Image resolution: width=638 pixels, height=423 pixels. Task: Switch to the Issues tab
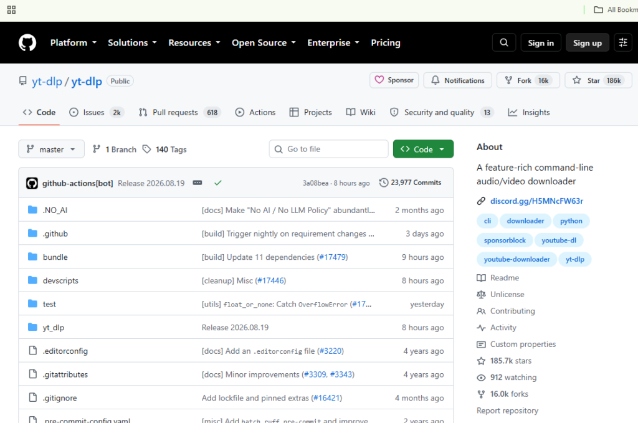pos(96,113)
